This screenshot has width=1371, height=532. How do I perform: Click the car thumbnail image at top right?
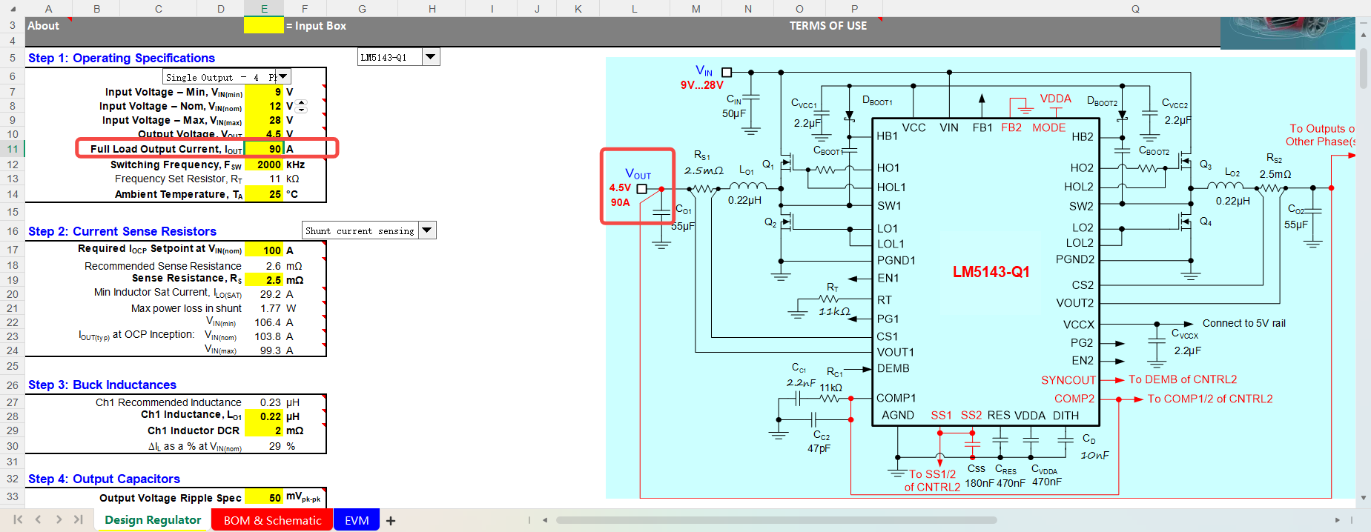click(x=1287, y=33)
